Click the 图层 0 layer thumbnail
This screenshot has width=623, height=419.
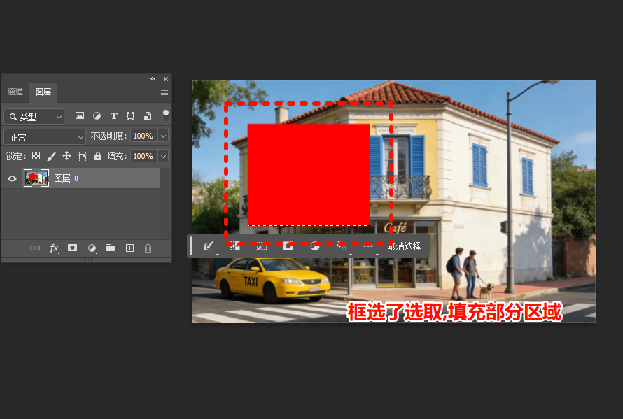[36, 178]
